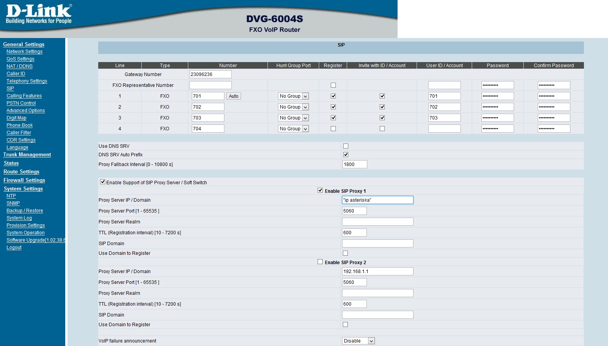Uncheck Enable Support of SIP Proxy Server
Image resolution: width=608 pixels, height=346 pixels.
point(103,182)
